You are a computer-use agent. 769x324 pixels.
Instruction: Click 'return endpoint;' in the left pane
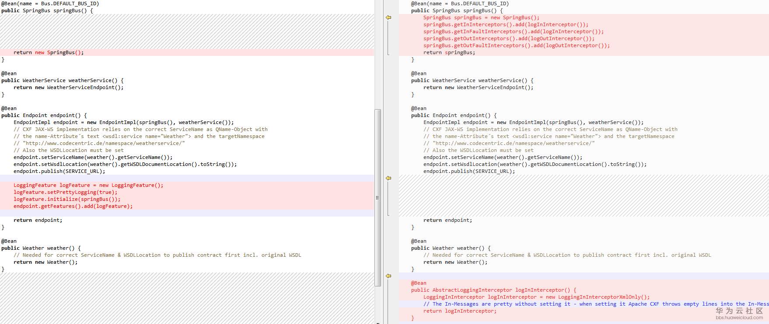coord(38,220)
